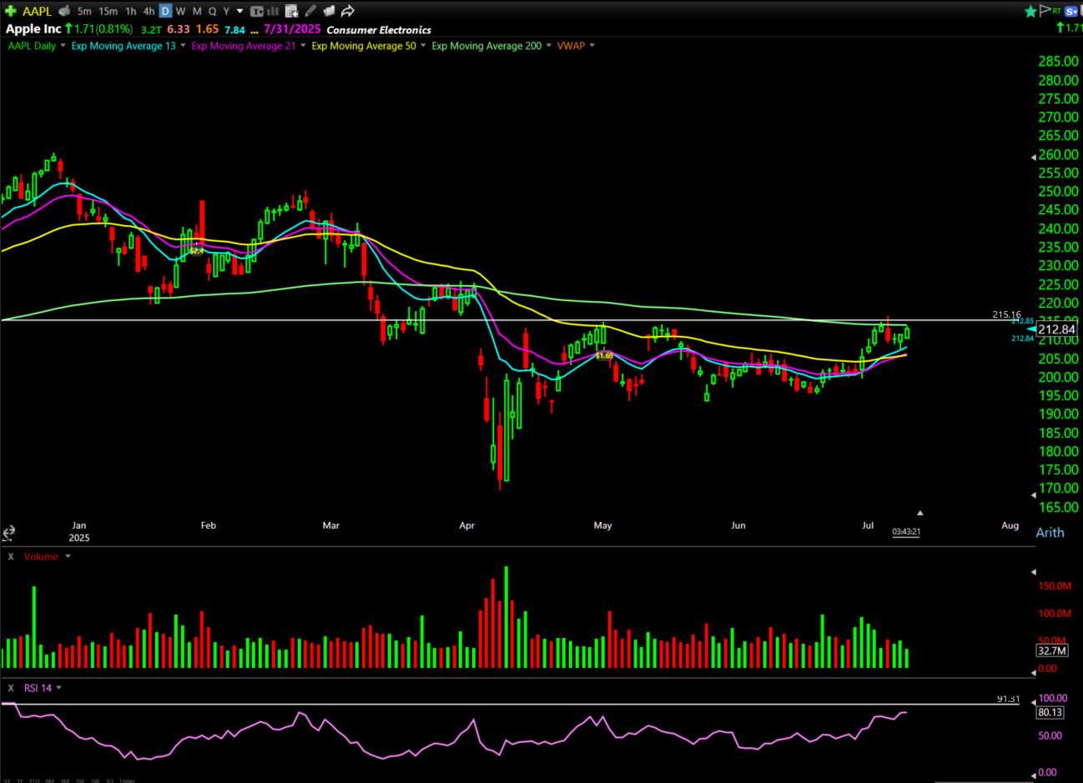Click the RT real-time indicator
This screenshot has width=1083, height=783.
click(x=1057, y=11)
